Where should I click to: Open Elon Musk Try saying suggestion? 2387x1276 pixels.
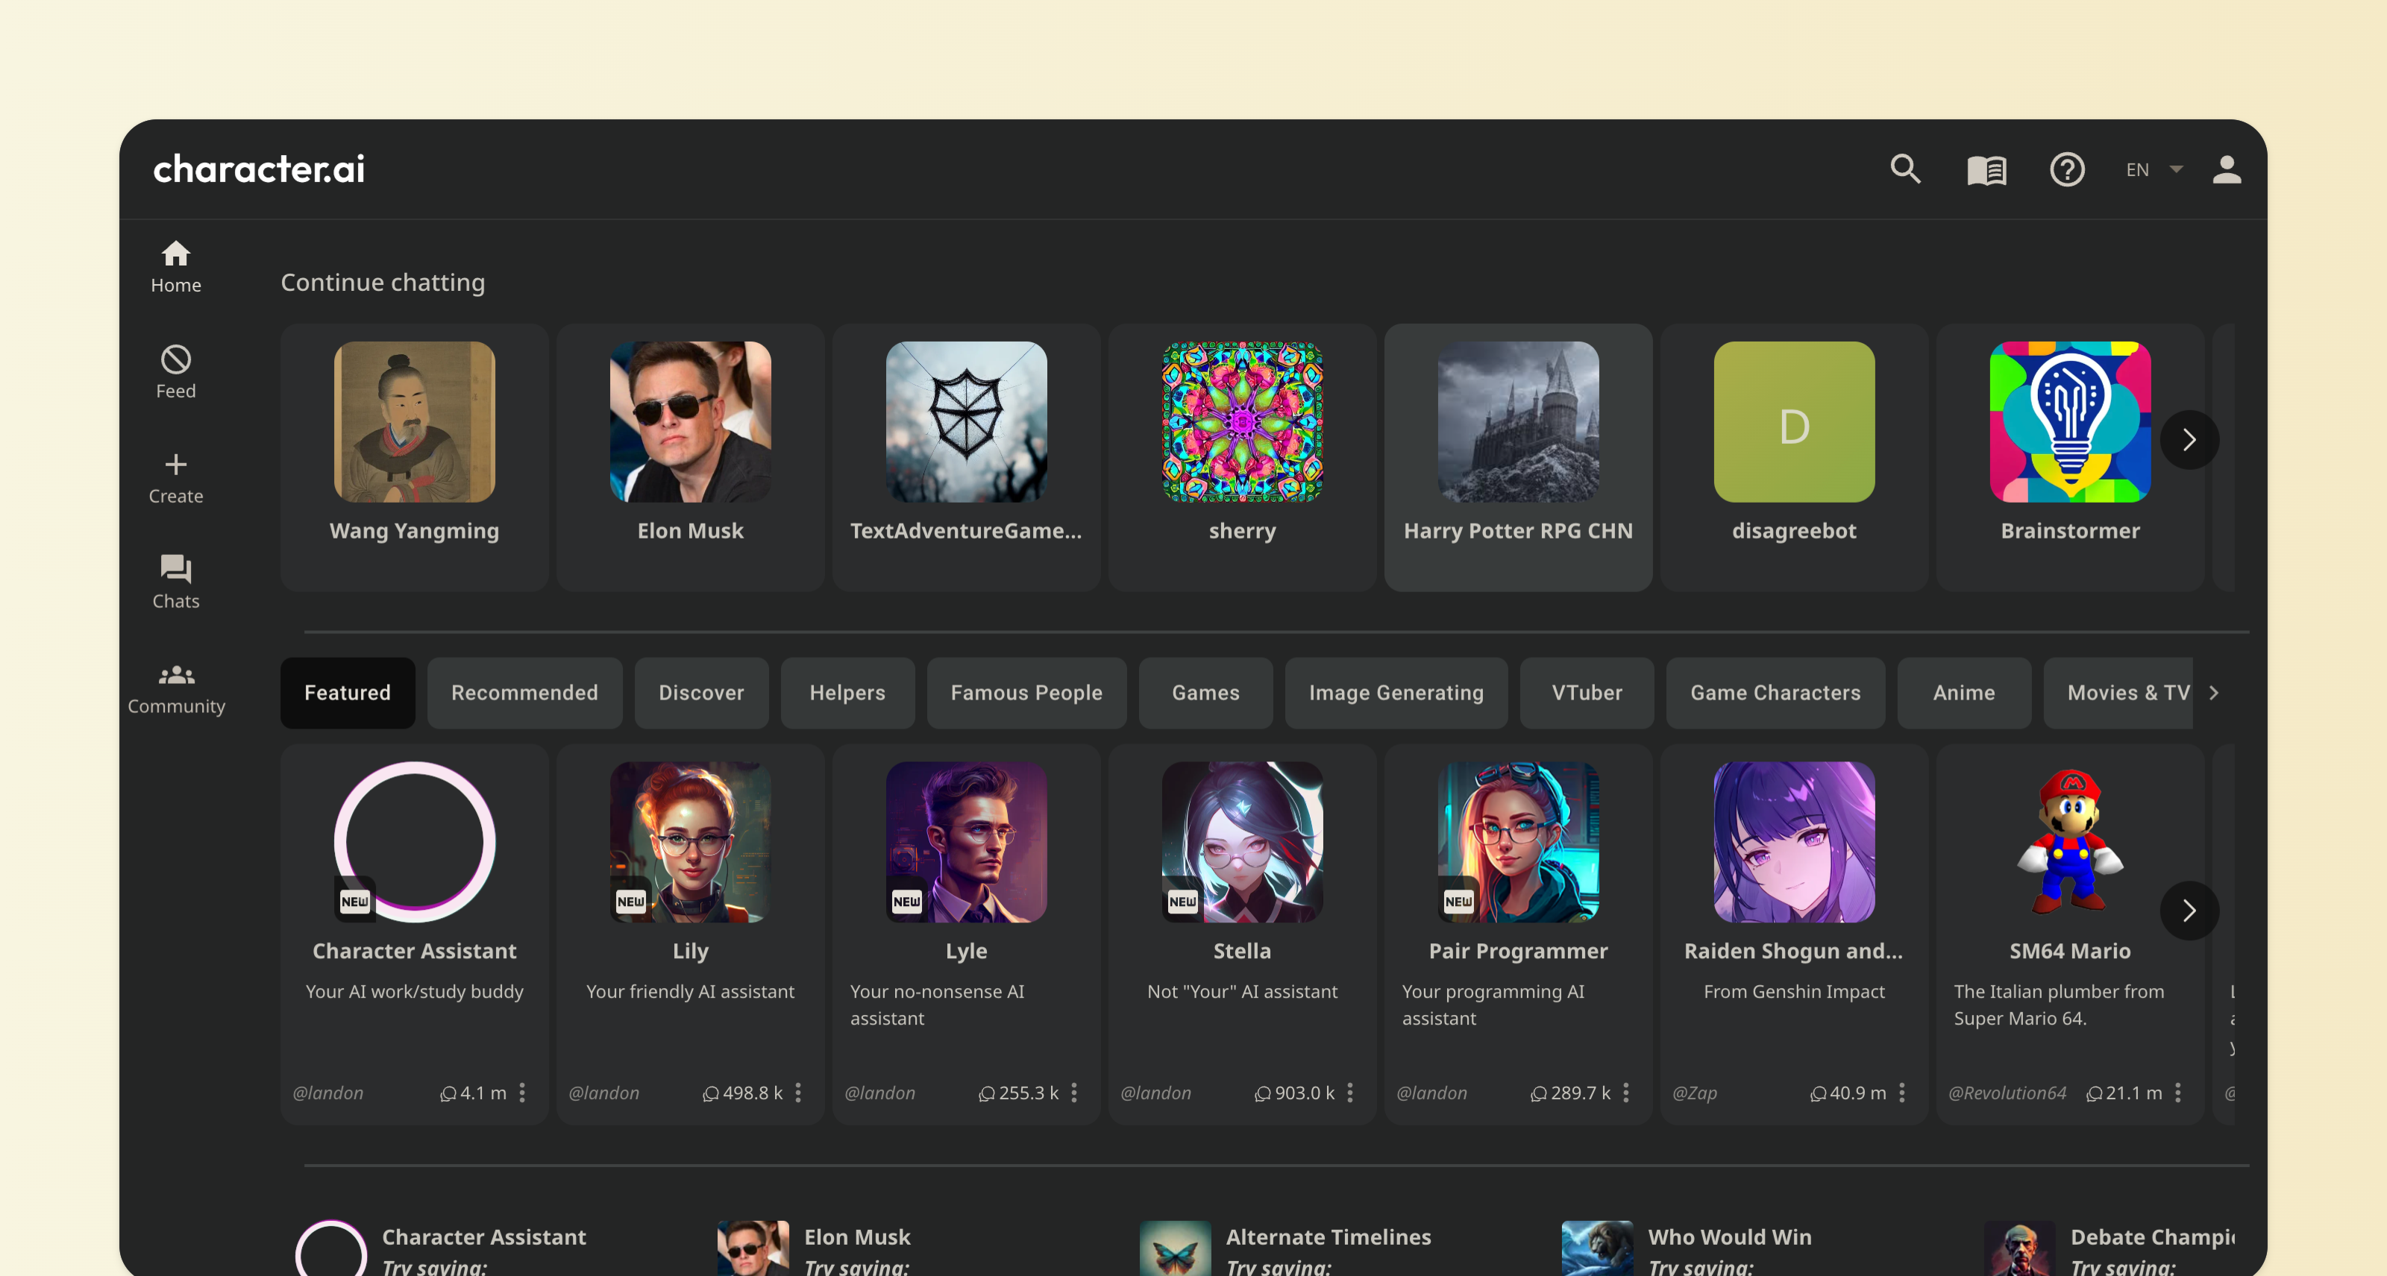(815, 1248)
